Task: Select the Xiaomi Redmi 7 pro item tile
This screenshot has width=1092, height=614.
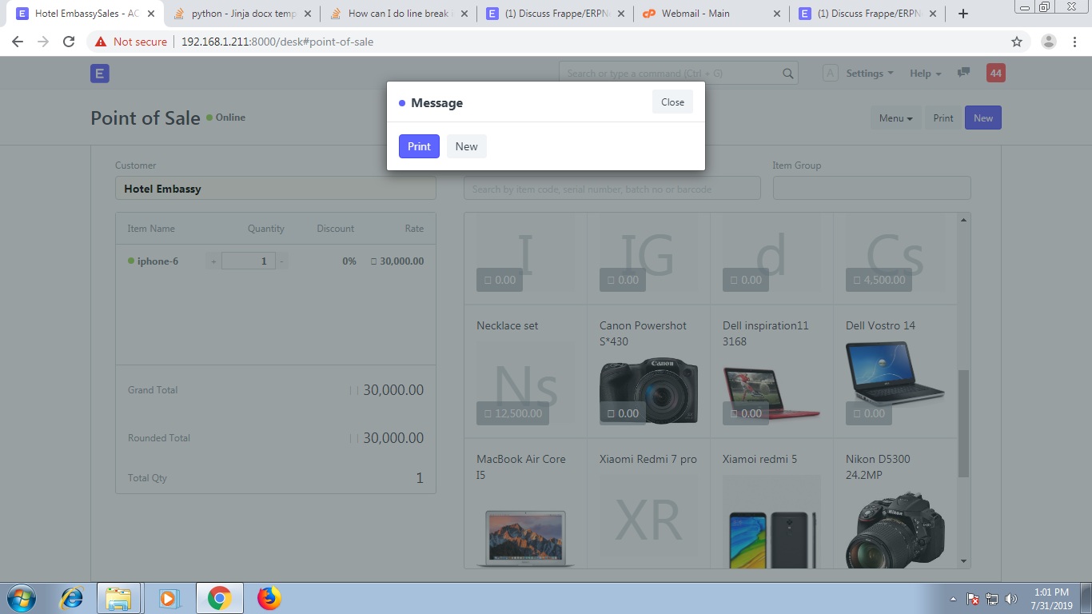Action: [x=648, y=504]
